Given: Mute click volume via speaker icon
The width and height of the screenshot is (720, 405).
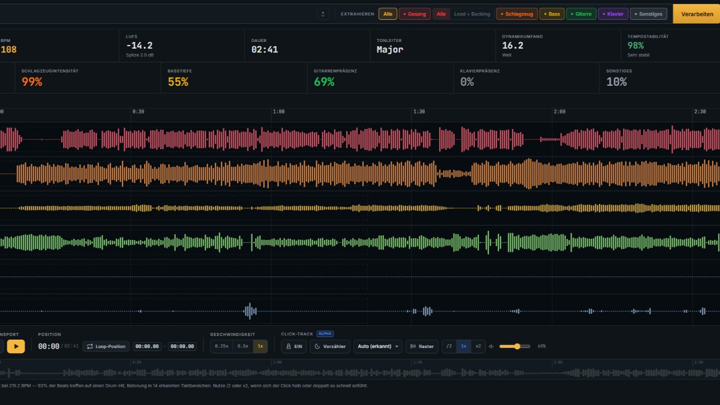Looking at the screenshot, I should pos(491,346).
